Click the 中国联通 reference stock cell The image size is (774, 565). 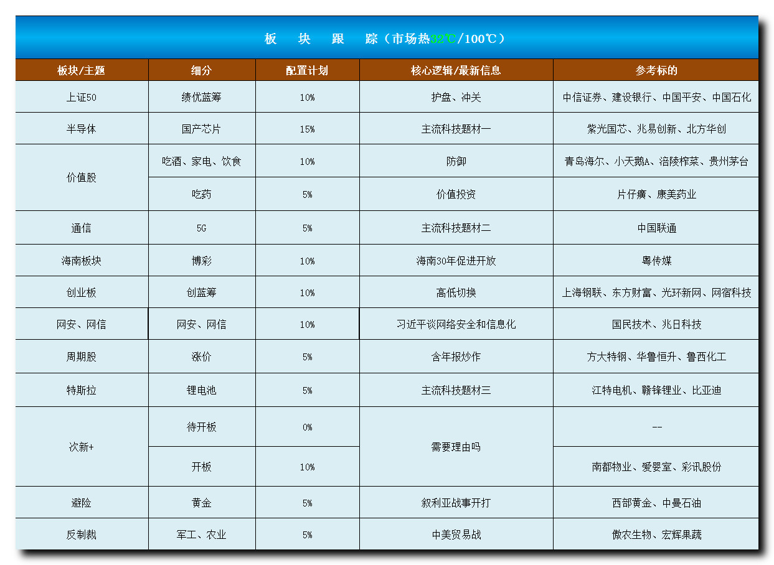pyautogui.click(x=656, y=228)
